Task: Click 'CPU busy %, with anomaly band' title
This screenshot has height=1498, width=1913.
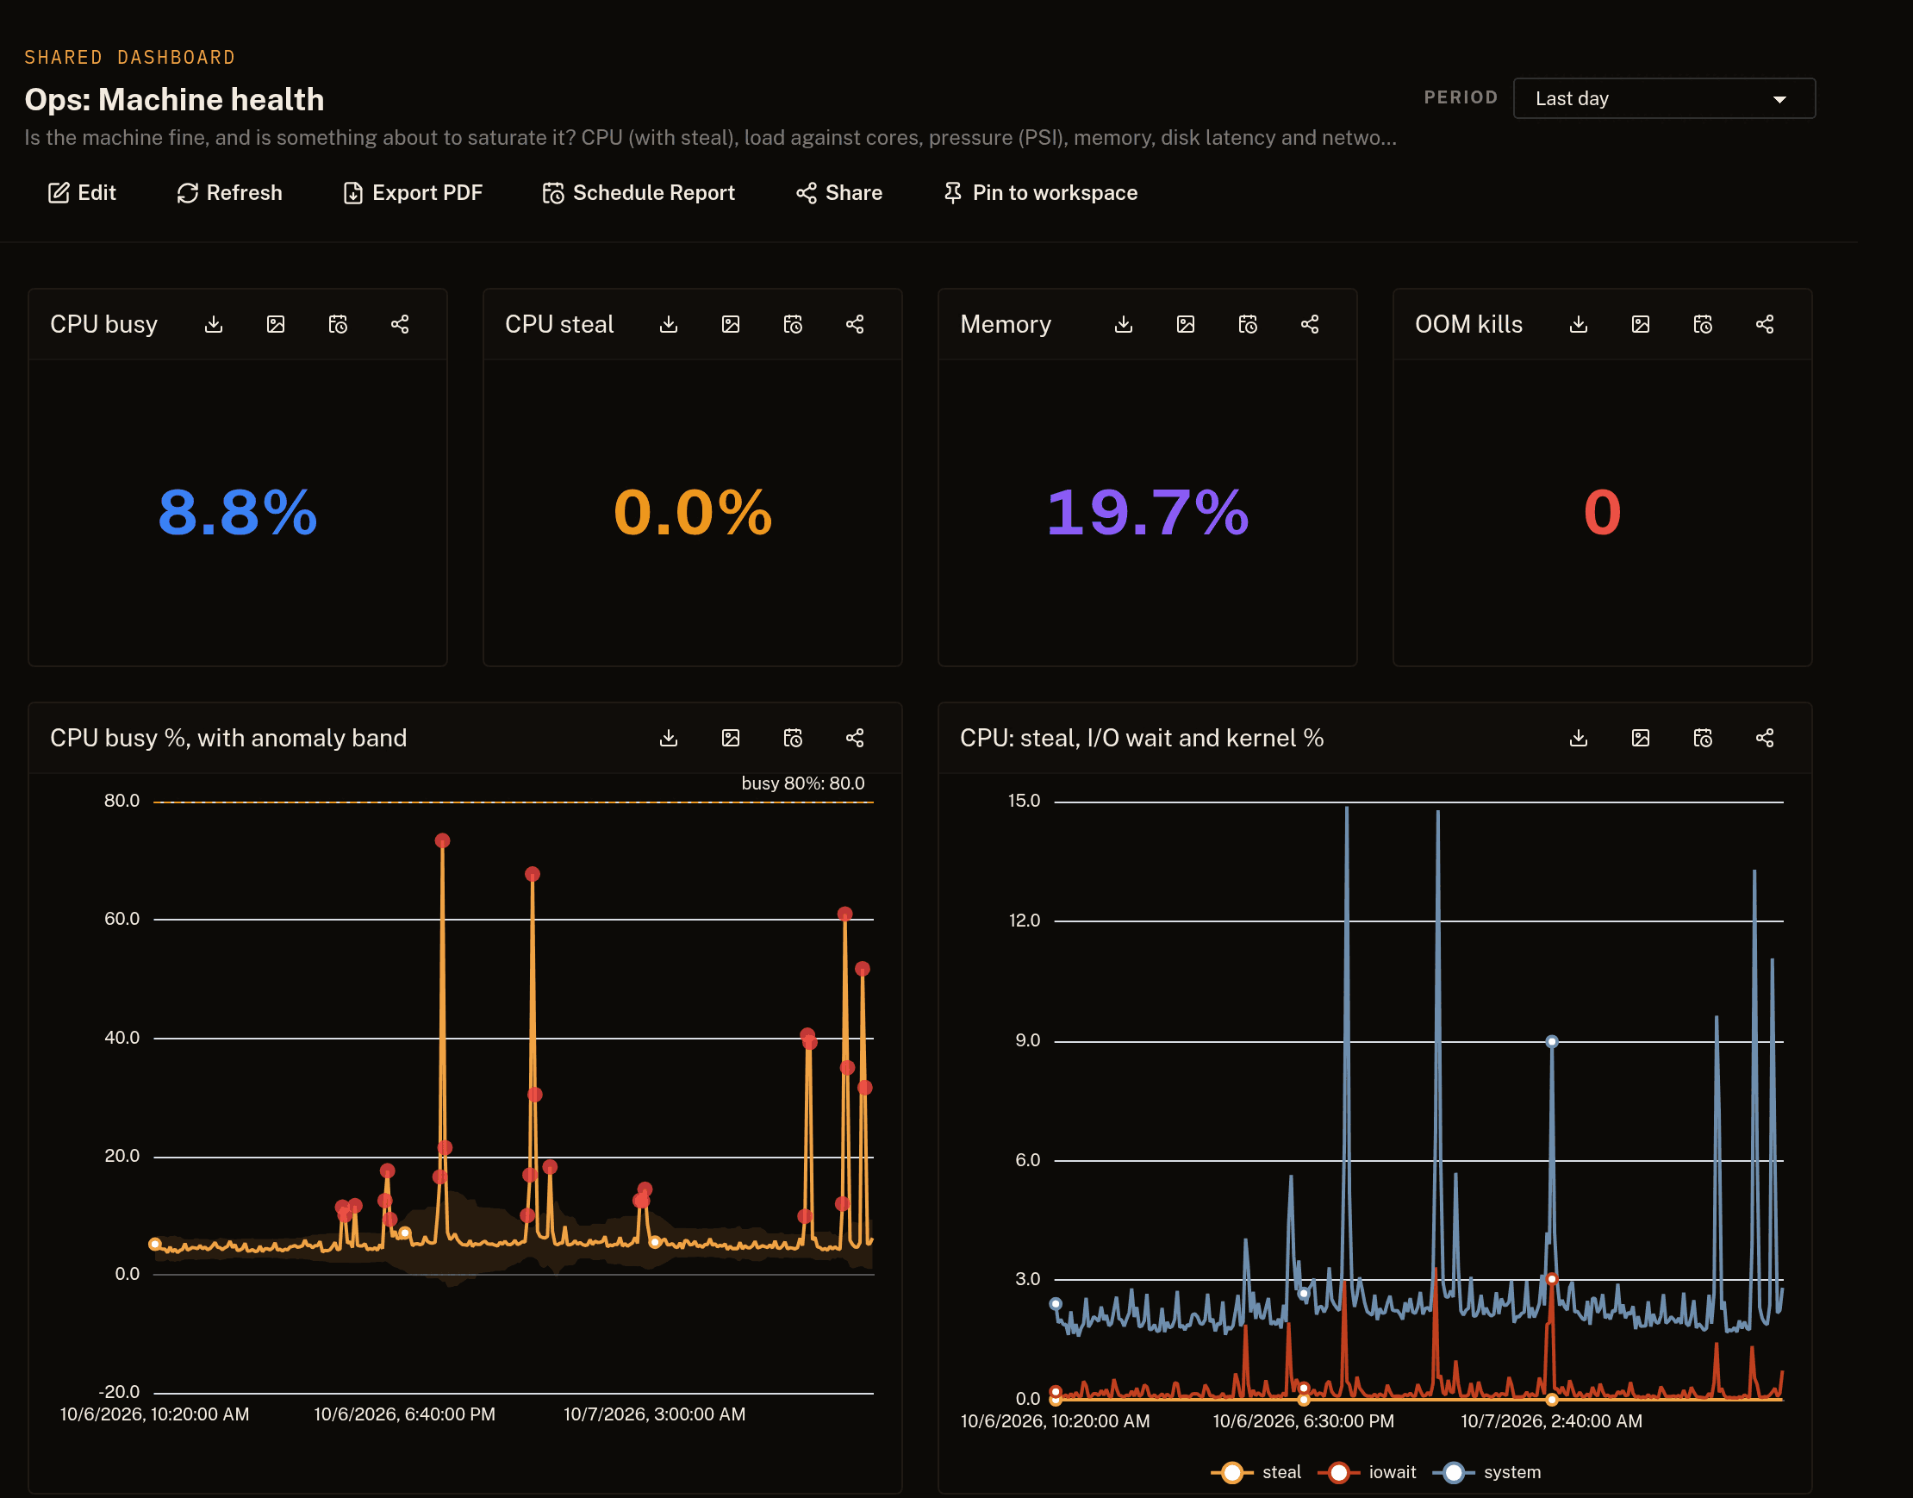Action: [228, 739]
